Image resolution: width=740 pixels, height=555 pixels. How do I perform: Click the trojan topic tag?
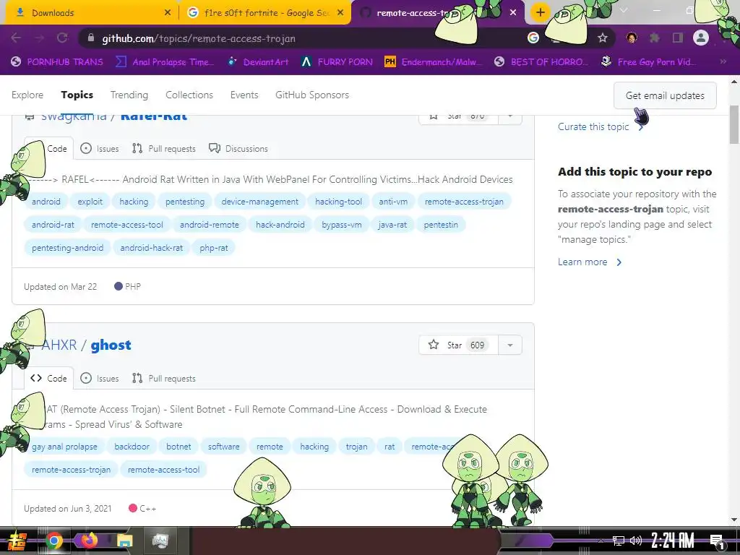coord(356,447)
